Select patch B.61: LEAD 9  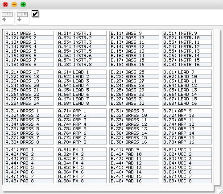coord(187,72)
